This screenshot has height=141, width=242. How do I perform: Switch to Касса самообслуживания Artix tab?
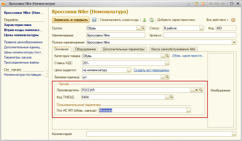(x=173, y=49)
